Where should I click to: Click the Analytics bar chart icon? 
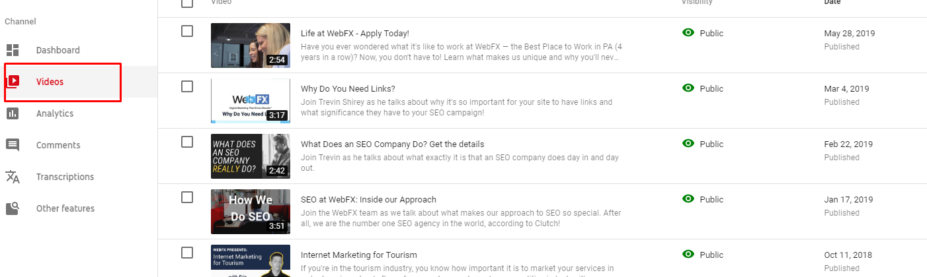coord(13,113)
